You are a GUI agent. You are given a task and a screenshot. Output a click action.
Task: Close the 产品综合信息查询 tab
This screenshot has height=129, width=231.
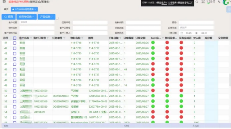coord(35,9)
